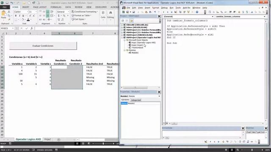This screenshot has width=271, height=152.
Task: Close the Project - VBAProject pane
Action: click(x=159, y=16)
